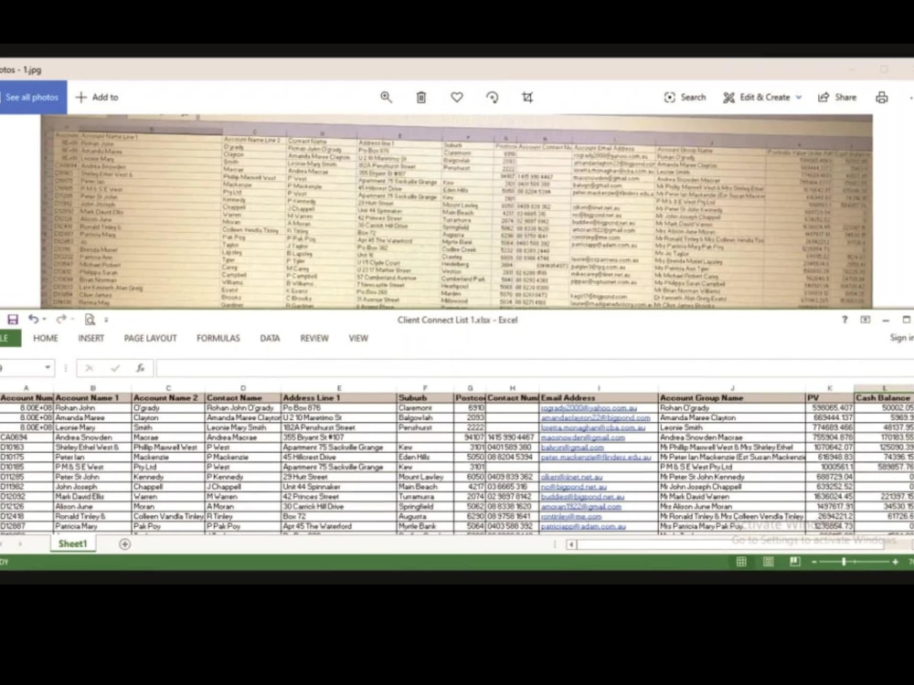Open the Crop tool in Photos

point(527,97)
